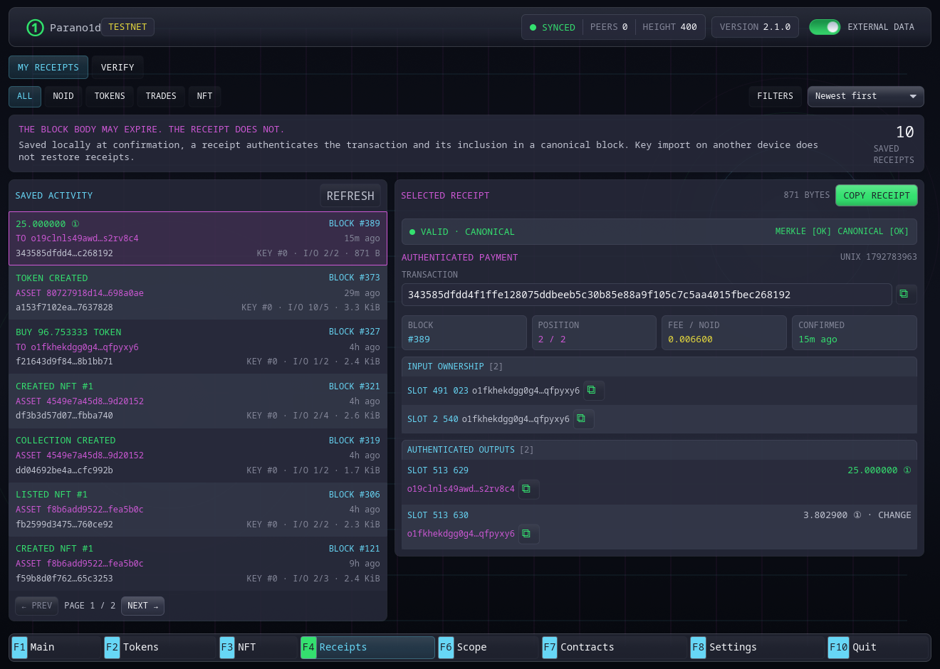The height and width of the screenshot is (669, 940).
Task: Copy SLOT 2 540 owner address
Action: tap(583, 418)
